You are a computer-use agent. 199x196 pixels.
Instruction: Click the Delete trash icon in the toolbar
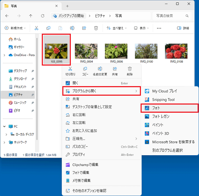coord(96,28)
